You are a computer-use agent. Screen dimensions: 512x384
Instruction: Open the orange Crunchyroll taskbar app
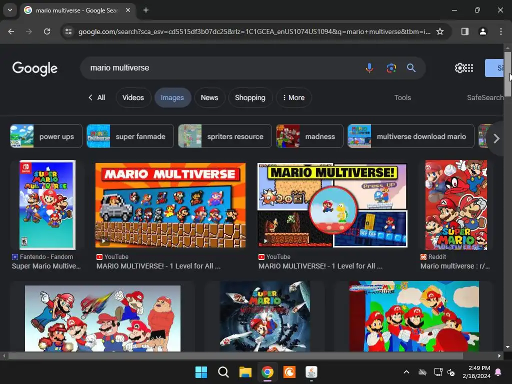(x=289, y=372)
